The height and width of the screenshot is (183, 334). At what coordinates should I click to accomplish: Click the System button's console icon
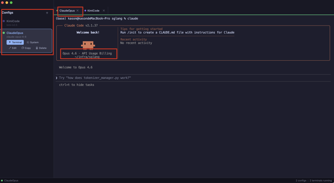click(x=28, y=42)
